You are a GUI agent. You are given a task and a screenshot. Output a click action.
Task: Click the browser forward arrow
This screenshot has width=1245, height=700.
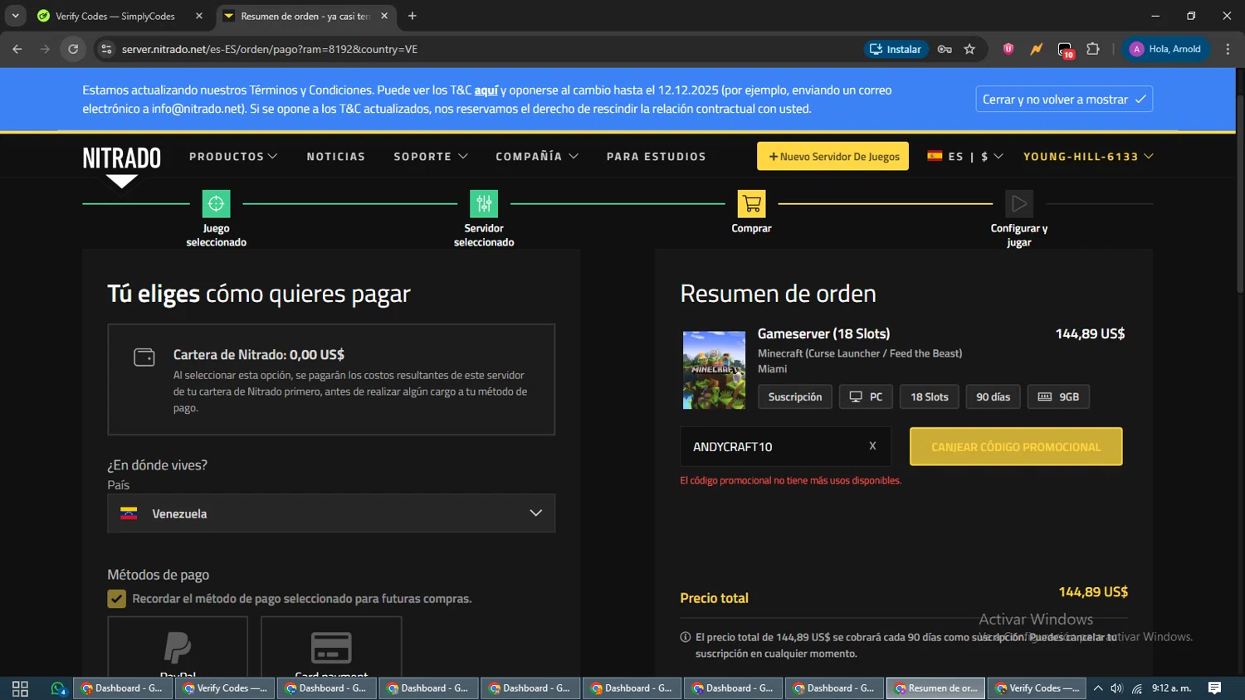point(45,49)
